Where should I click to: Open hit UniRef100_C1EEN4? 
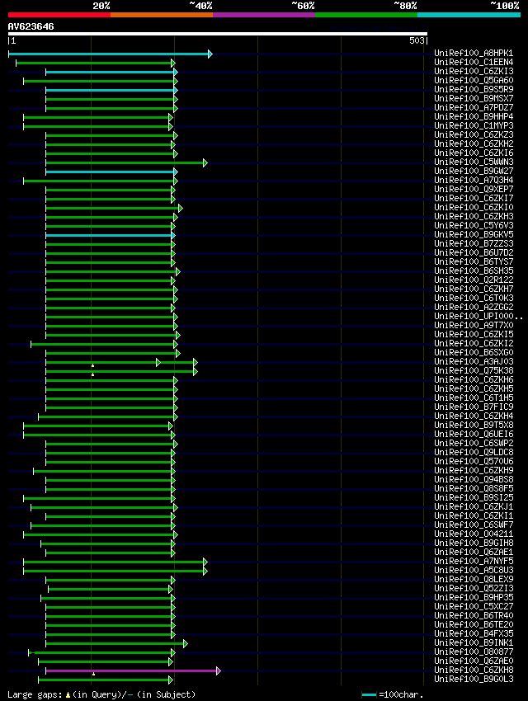pos(474,62)
